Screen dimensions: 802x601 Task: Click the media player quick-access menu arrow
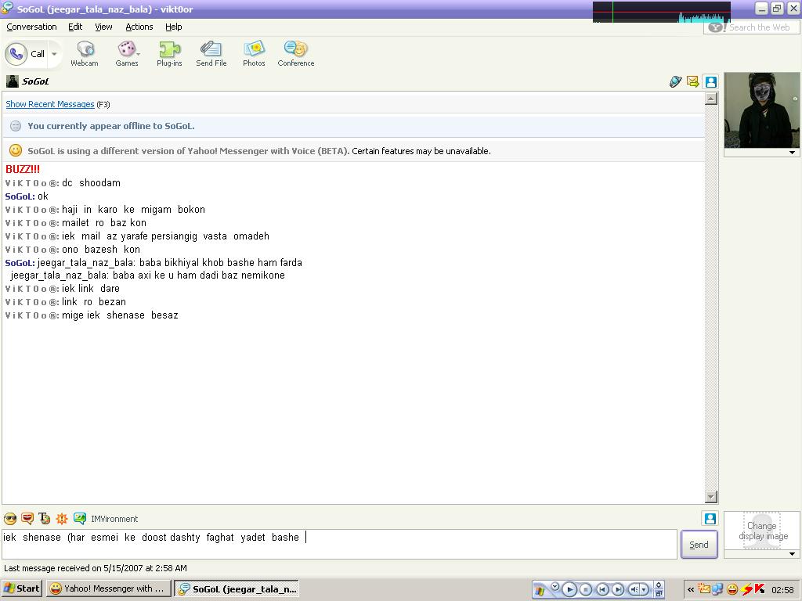point(555,586)
